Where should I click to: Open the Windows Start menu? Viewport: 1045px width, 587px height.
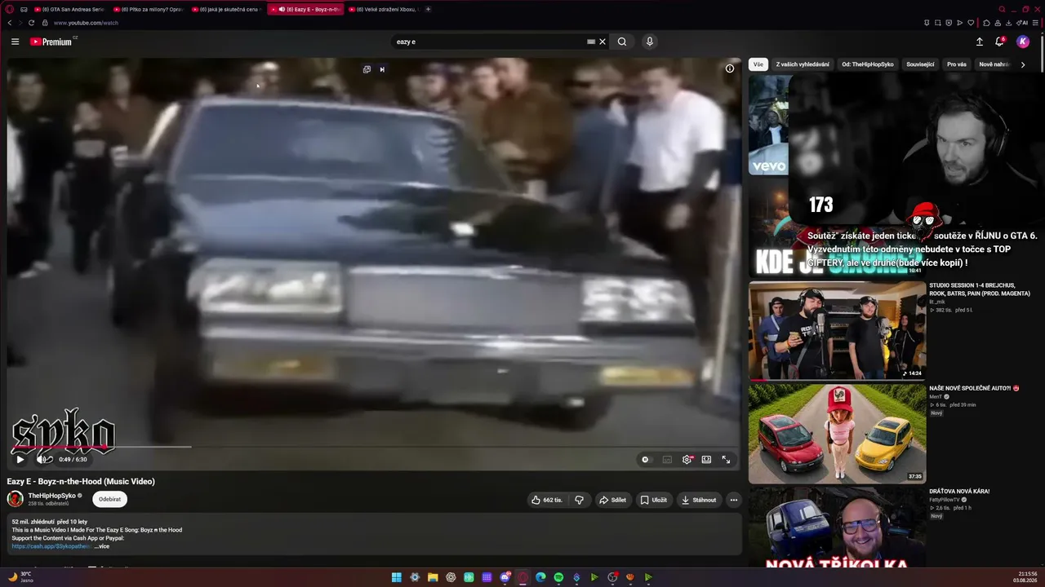tap(397, 577)
